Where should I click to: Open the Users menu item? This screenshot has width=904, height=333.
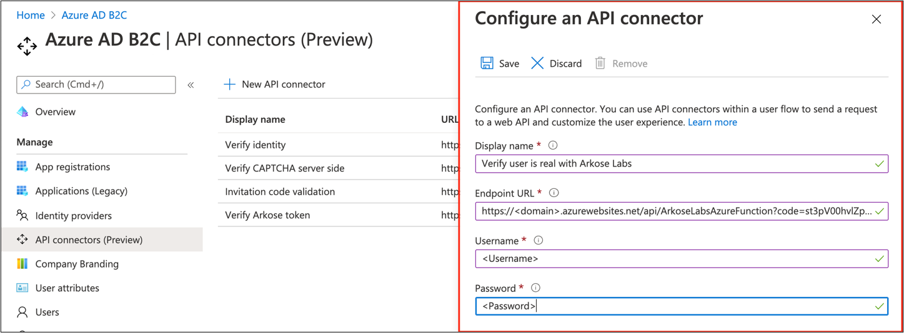[x=47, y=312]
